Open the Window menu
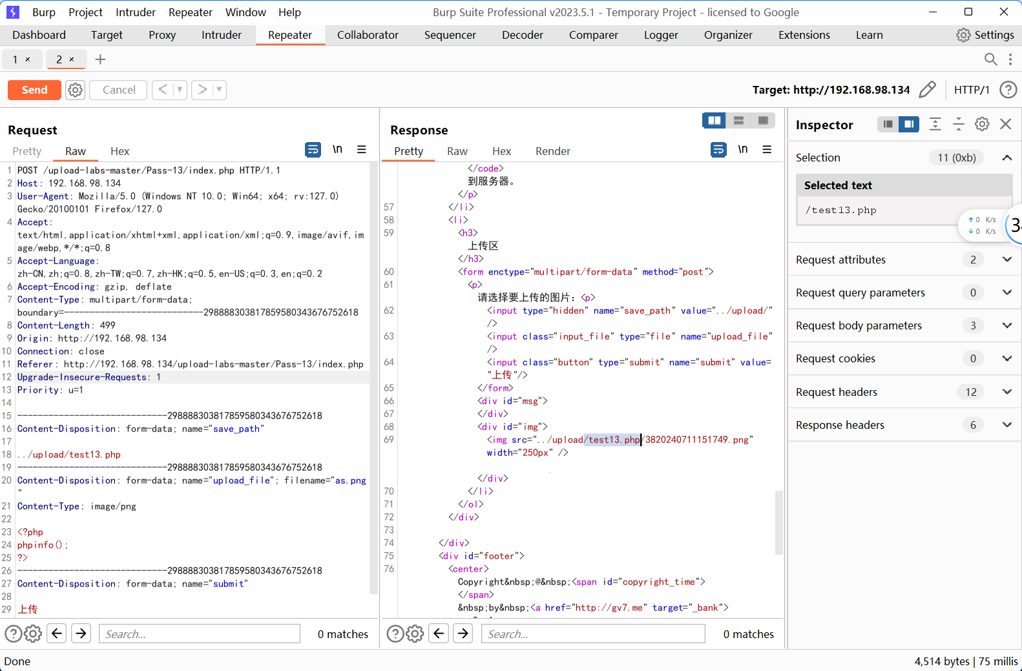The image size is (1022, 671). click(245, 12)
